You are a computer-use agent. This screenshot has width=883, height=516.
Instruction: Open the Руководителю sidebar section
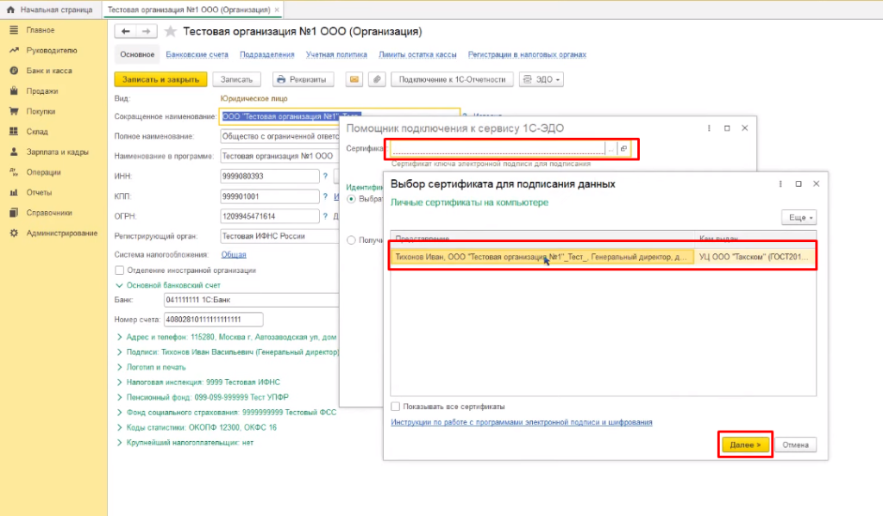point(51,50)
